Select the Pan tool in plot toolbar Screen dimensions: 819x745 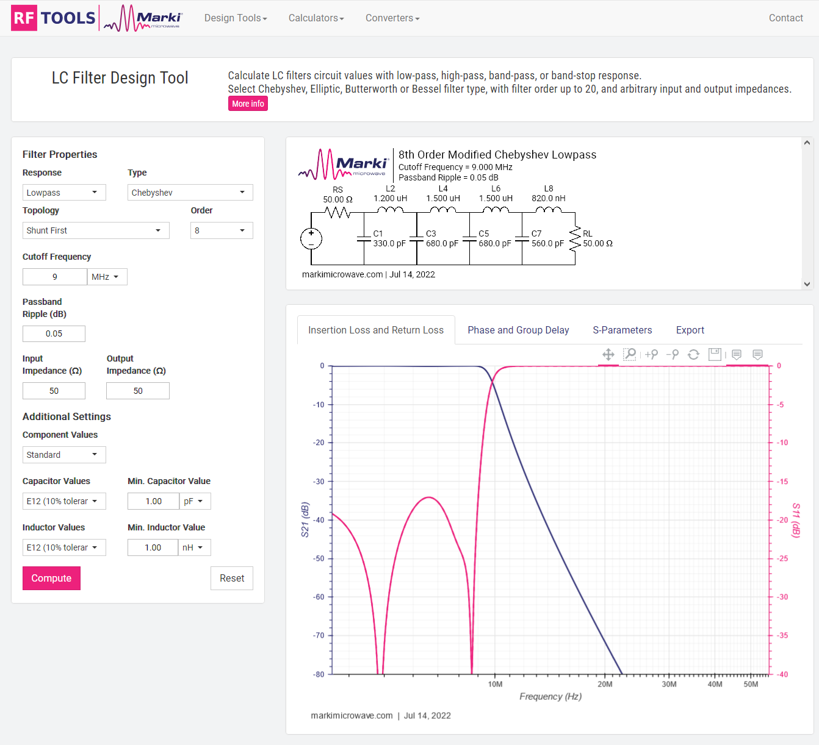[608, 355]
